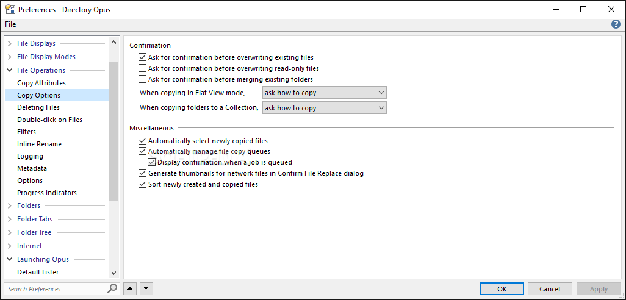Toggle Automatically manage file copy queues
This screenshot has width=626, height=300.
point(143,151)
